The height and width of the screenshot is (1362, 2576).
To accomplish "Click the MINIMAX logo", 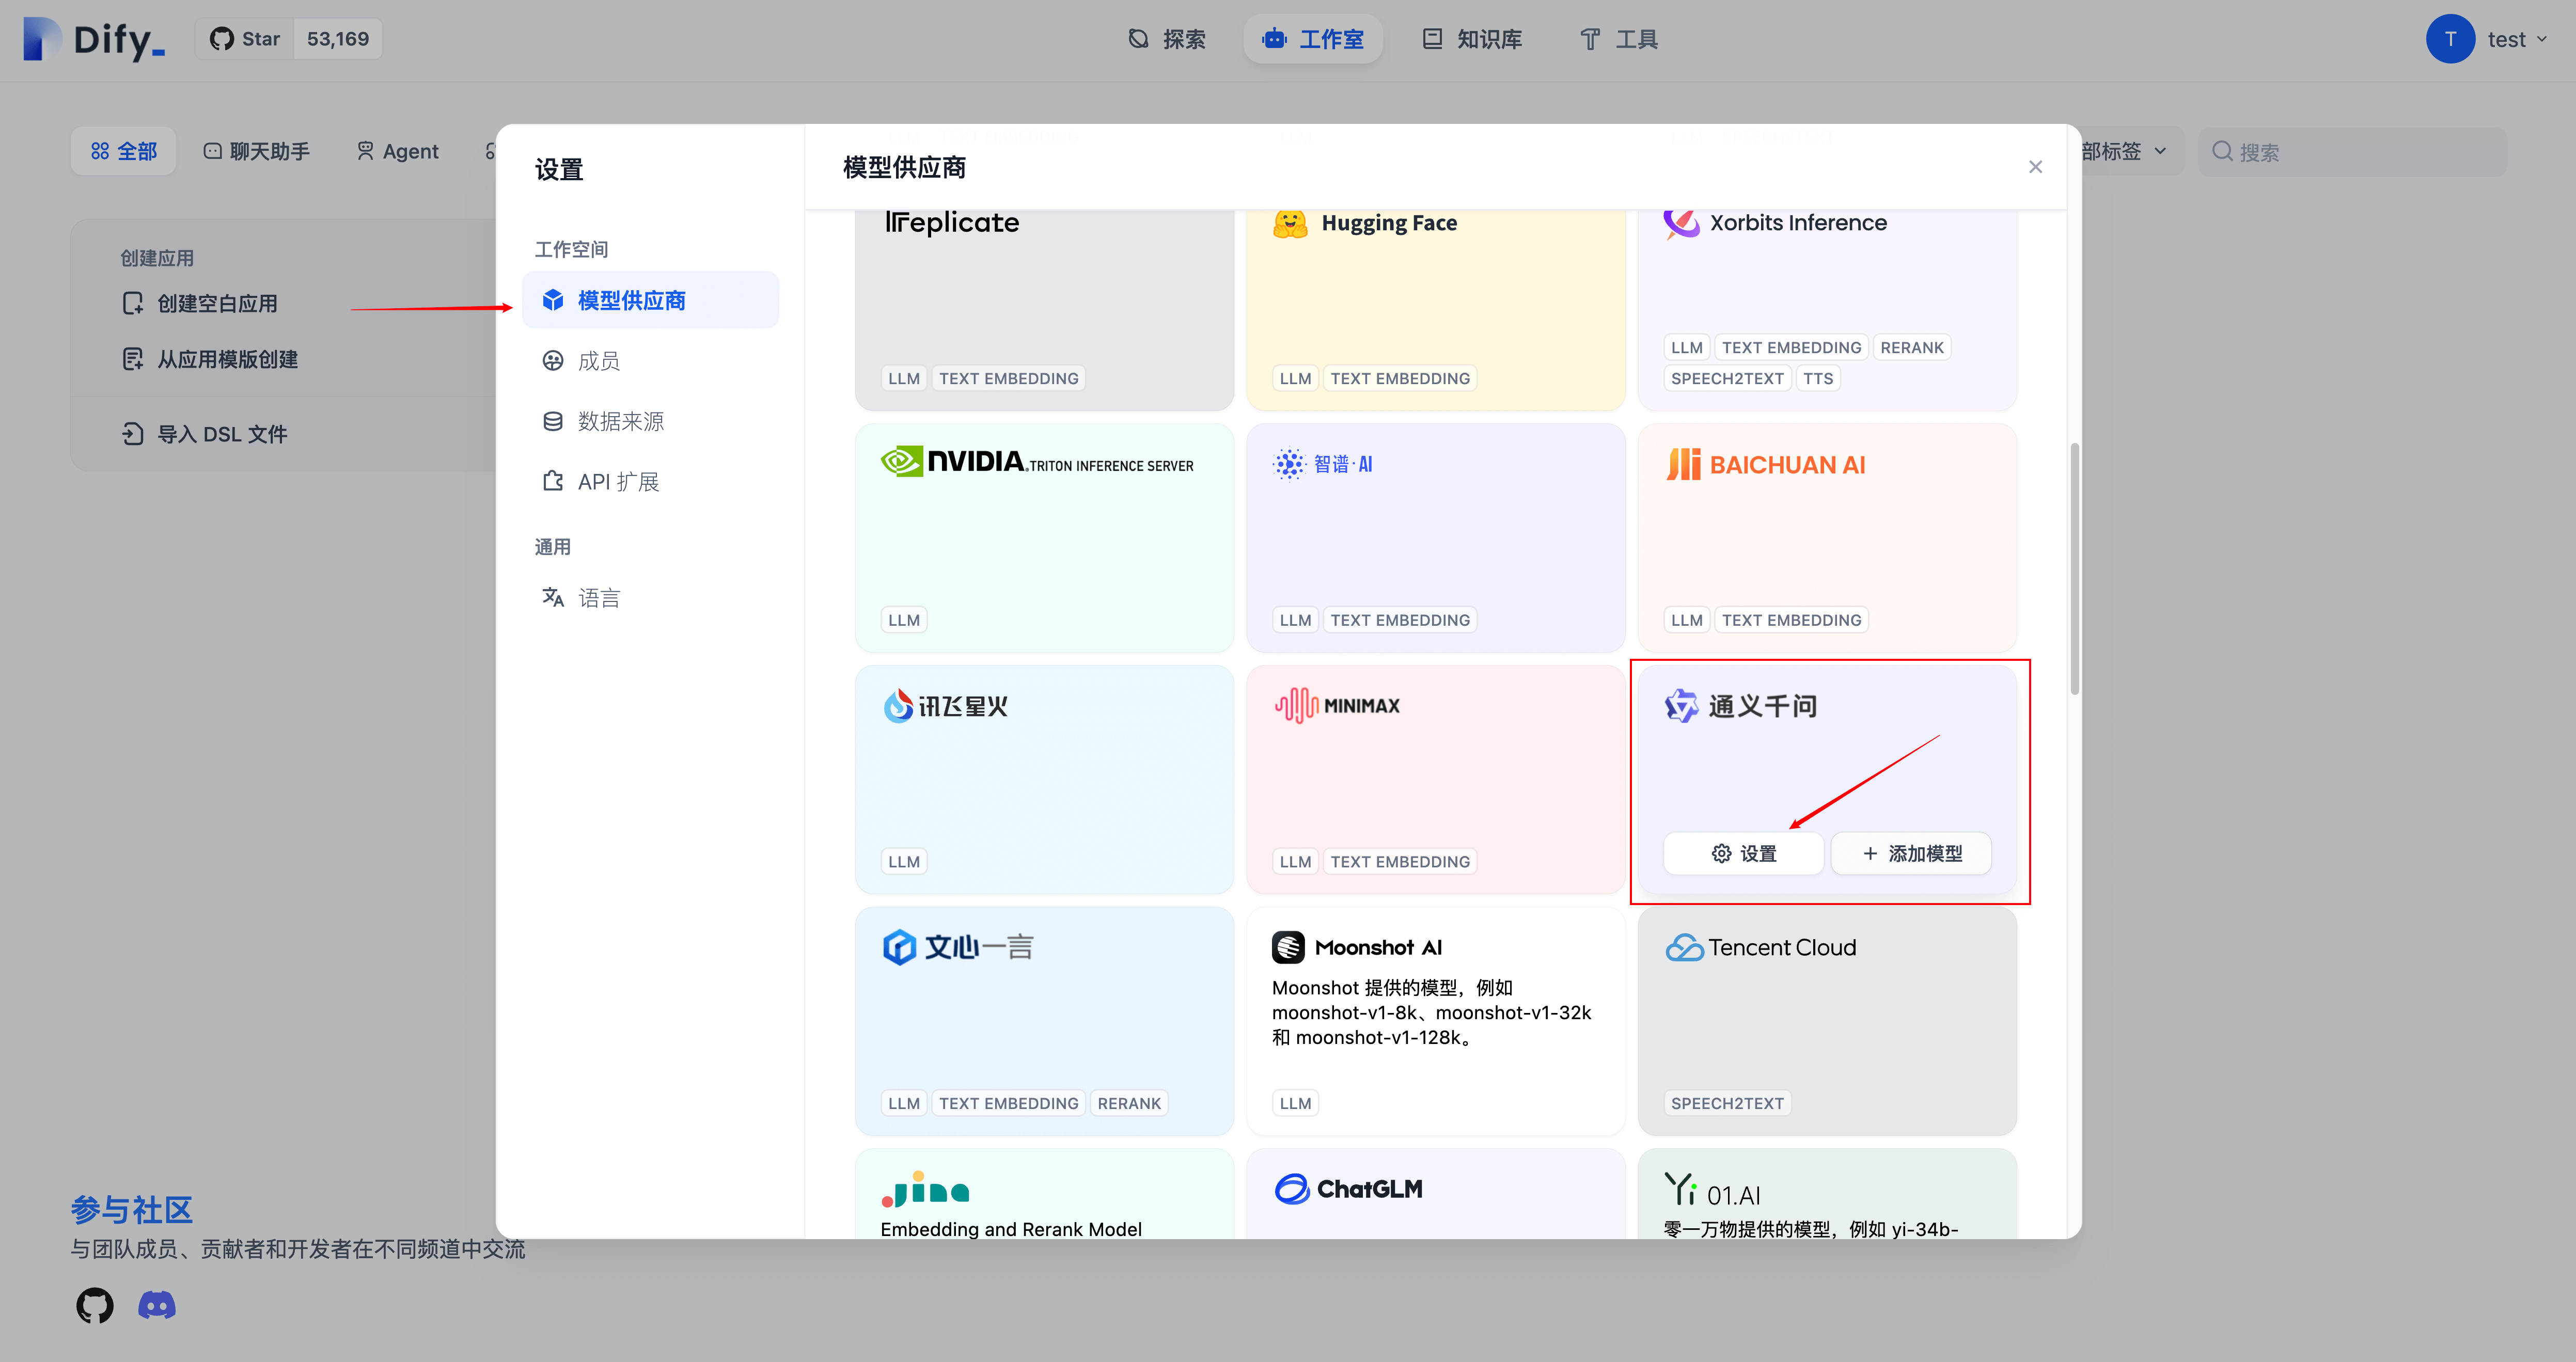I will click(1337, 705).
